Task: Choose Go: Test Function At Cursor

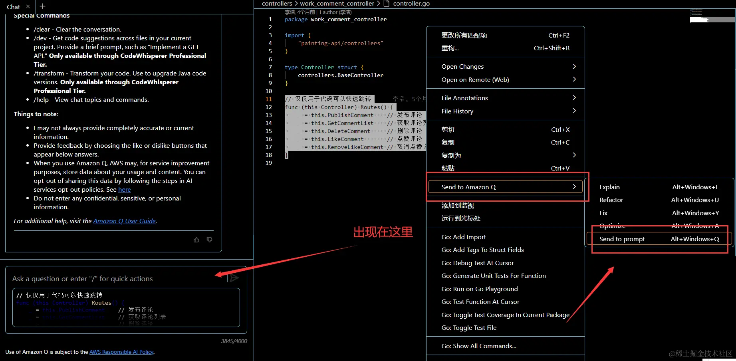Action: [x=505, y=301]
